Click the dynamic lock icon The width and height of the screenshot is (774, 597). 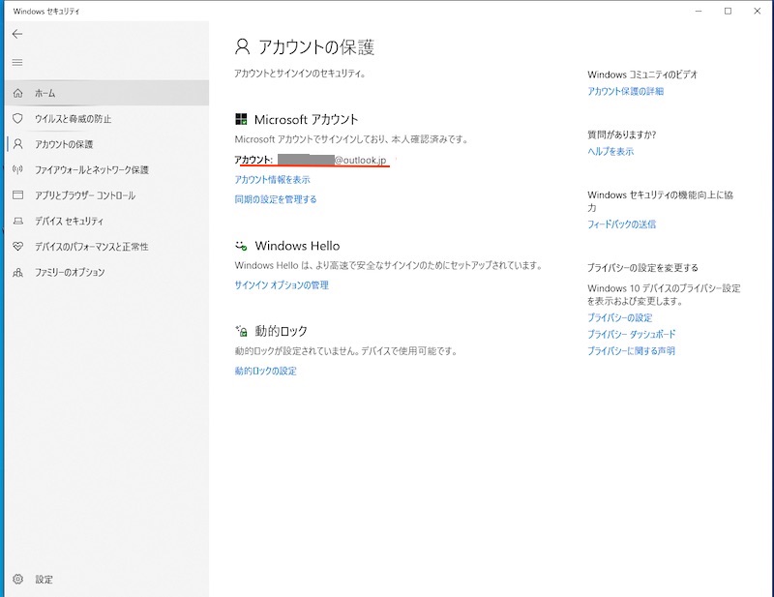click(x=241, y=331)
